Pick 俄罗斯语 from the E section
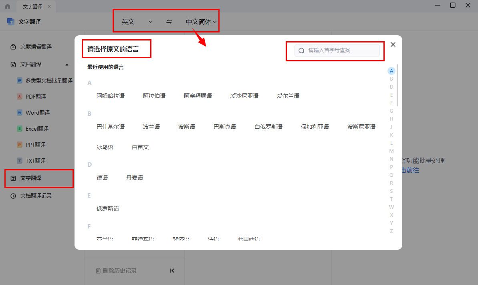Screen dimensions: 478x285 point(108,208)
